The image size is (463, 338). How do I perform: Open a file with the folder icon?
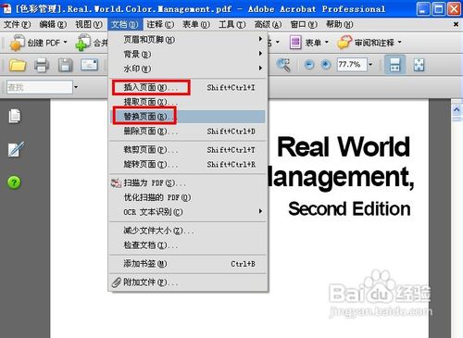click(x=18, y=66)
